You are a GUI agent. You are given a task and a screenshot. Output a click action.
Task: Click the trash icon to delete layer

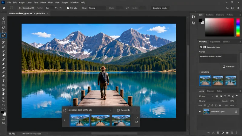click(236, 133)
